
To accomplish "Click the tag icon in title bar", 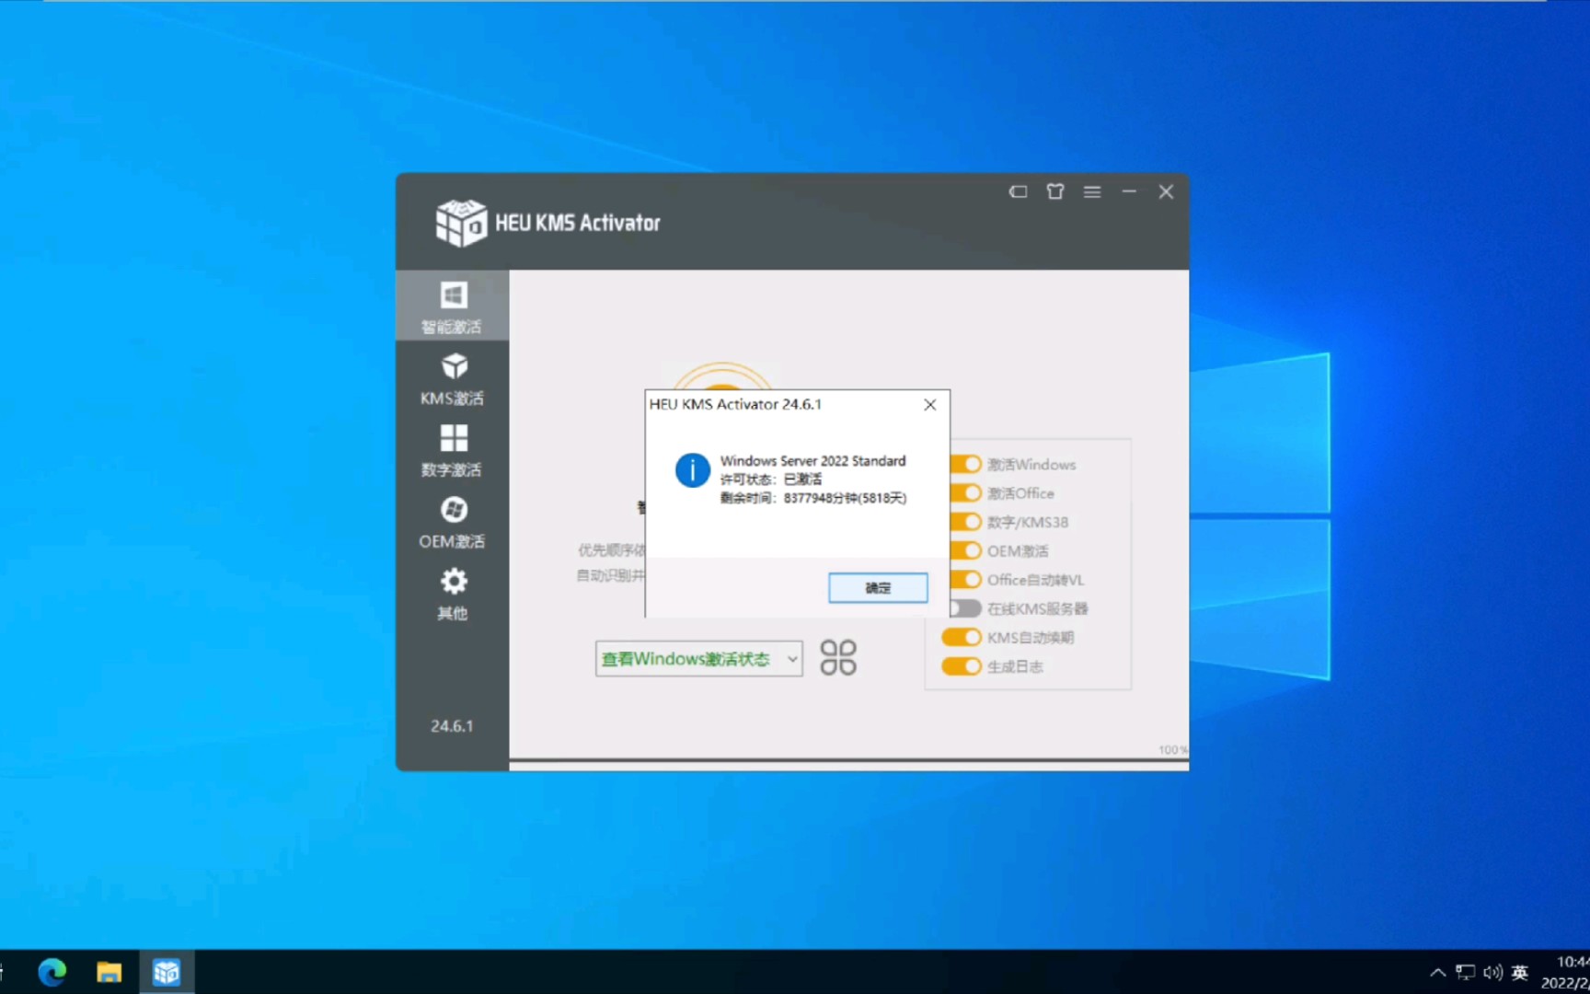I will pyautogui.click(x=1018, y=191).
